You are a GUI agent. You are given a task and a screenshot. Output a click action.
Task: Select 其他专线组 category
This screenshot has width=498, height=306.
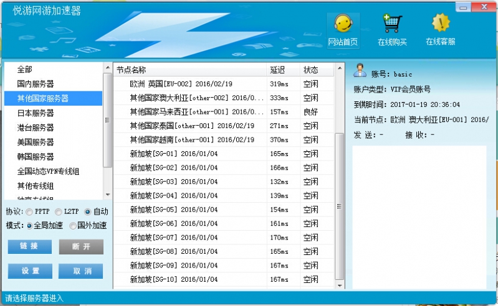[x=54, y=186]
